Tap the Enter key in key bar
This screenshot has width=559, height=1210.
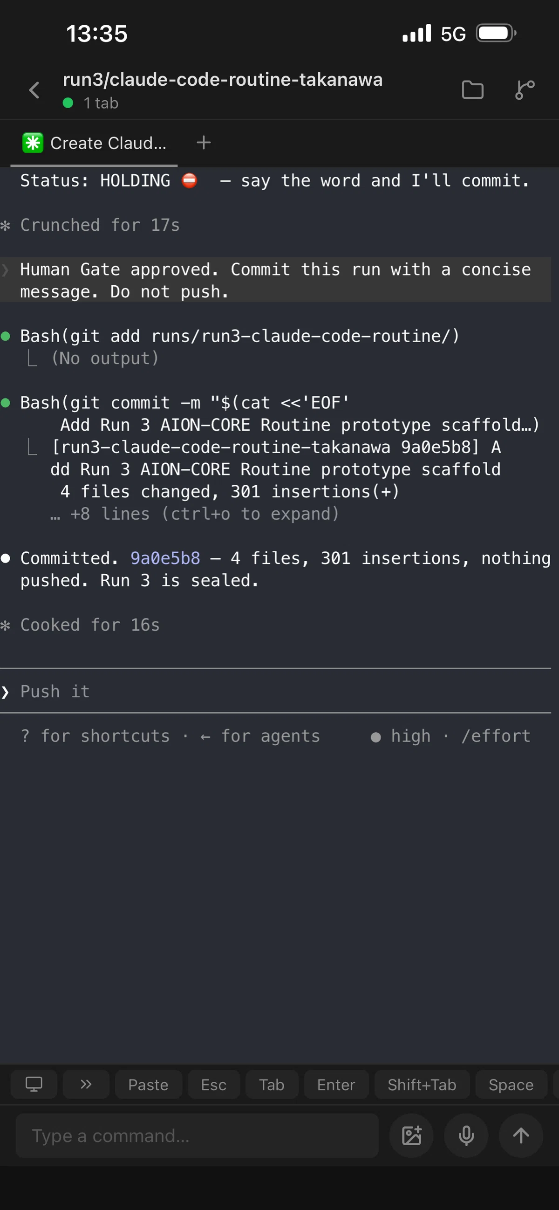[336, 1085]
